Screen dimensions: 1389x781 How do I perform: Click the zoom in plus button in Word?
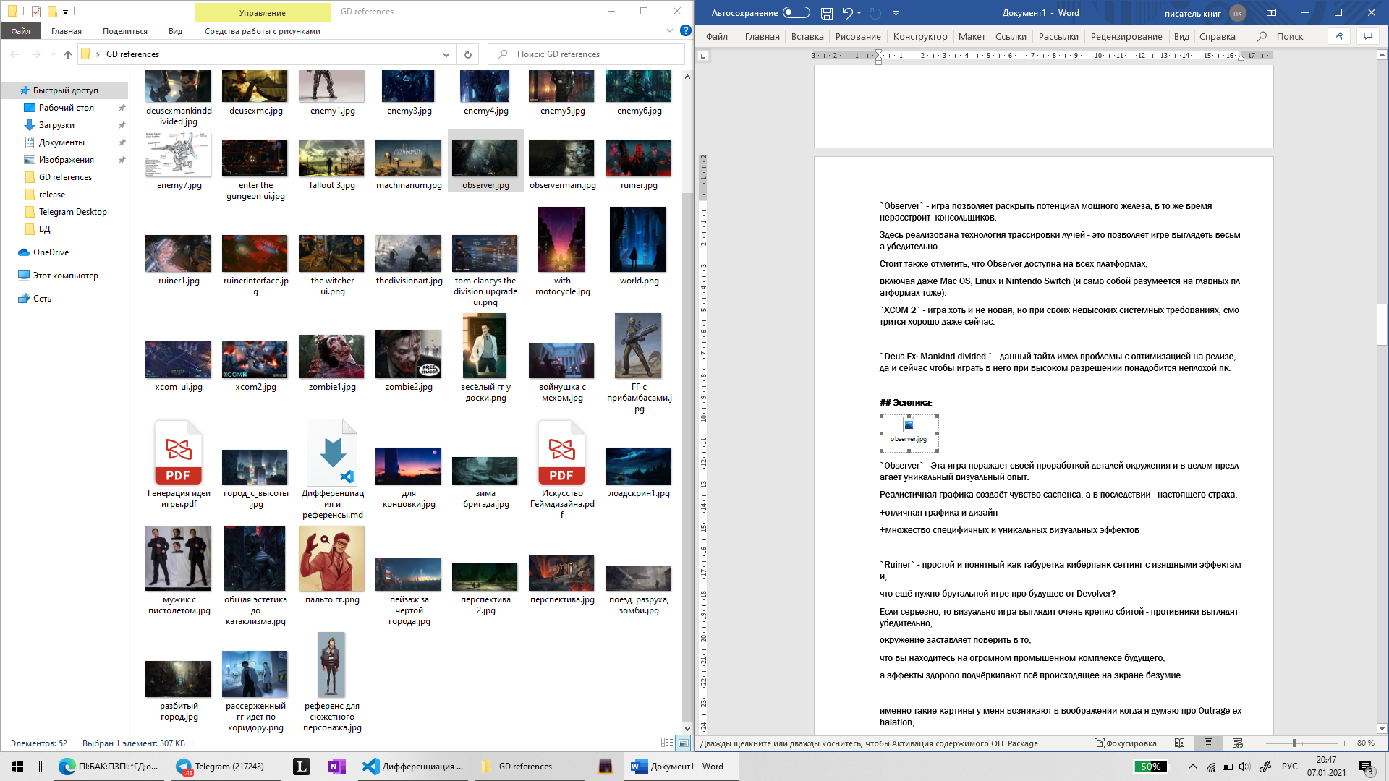(x=1344, y=743)
